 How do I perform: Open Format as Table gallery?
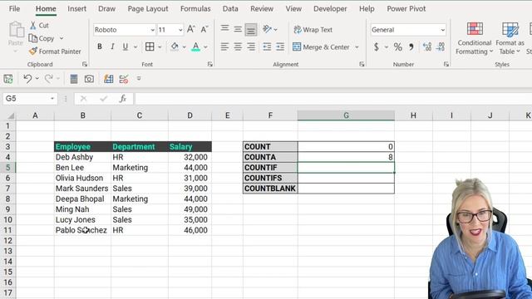coord(510,38)
